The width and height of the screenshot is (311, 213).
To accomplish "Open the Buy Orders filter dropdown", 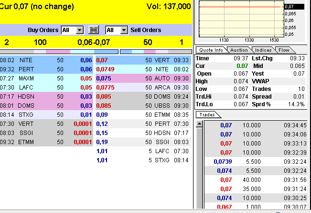I will pos(80,30).
